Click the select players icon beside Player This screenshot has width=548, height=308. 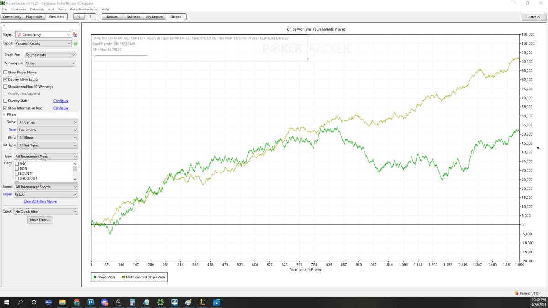click(75, 35)
